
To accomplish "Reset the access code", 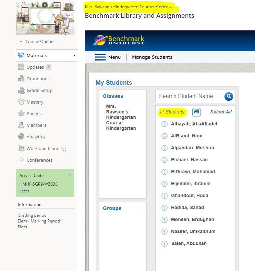I will coord(24,191).
